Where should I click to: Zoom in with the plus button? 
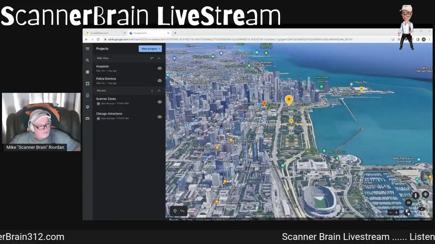coord(396,212)
